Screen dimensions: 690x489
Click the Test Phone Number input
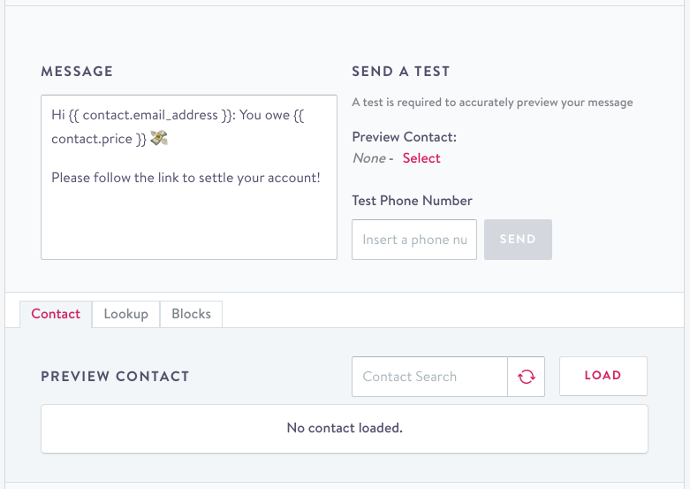[x=414, y=240]
